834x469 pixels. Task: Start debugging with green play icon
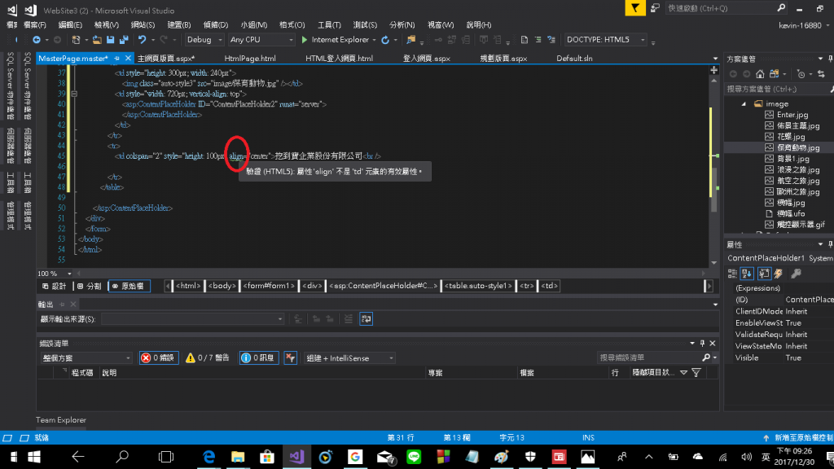305,40
